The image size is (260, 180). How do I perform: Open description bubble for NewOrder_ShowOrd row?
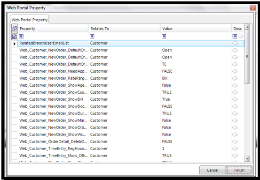tap(235, 127)
